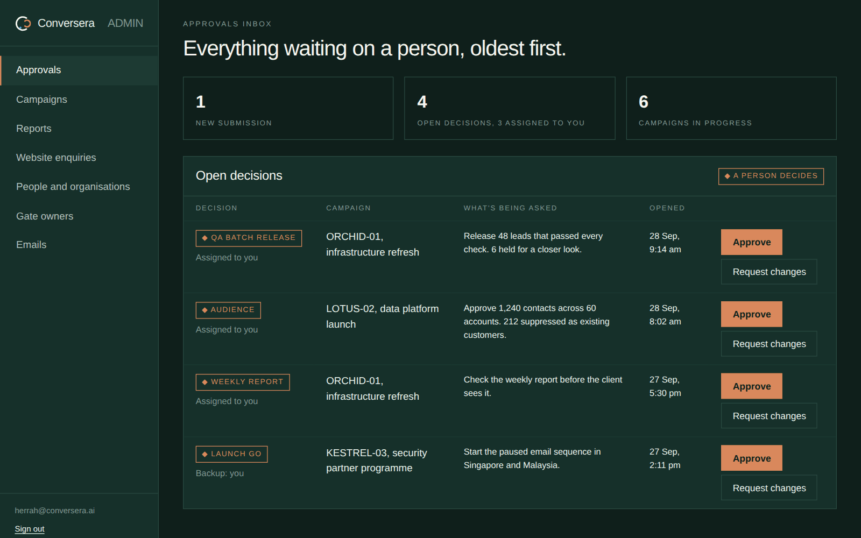Click 'Assigned to you' under the Audience tag
Screen dimensions: 861x538
pos(227,330)
